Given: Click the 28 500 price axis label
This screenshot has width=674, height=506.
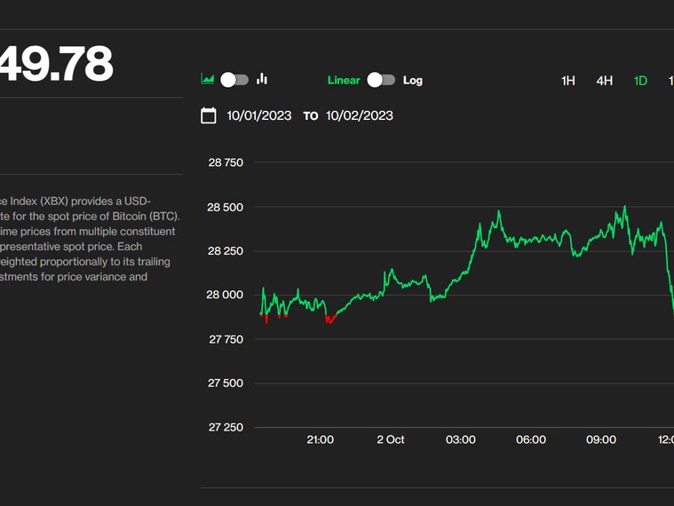Looking at the screenshot, I should pos(226,207).
